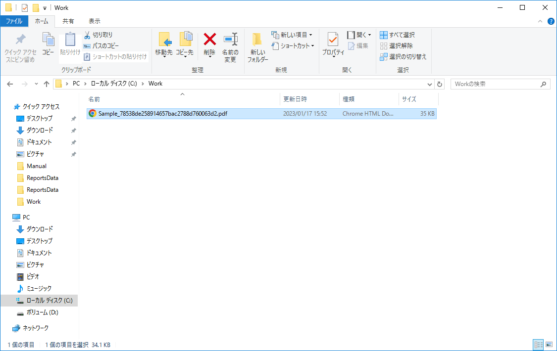The image size is (557, 351).
Task: Open recent locations dropdown arrow
Action: [36, 84]
